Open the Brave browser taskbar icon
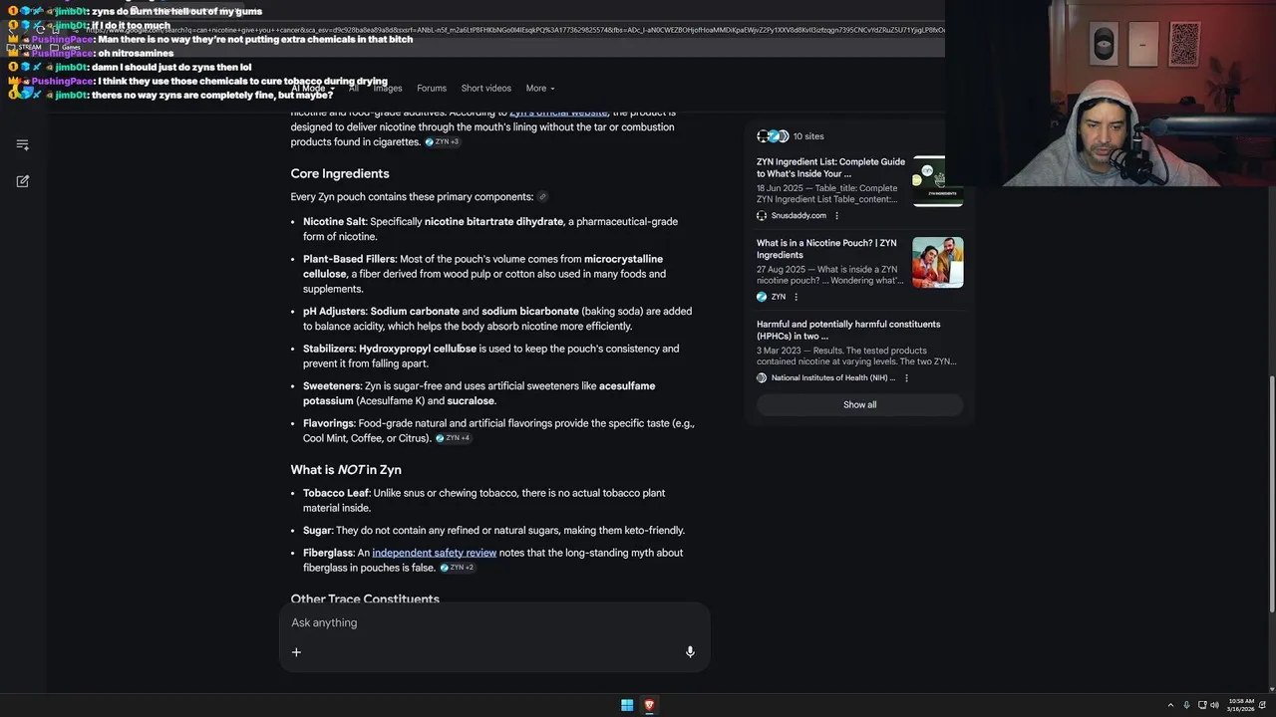Screen dimensions: 1276x717 click(x=649, y=705)
